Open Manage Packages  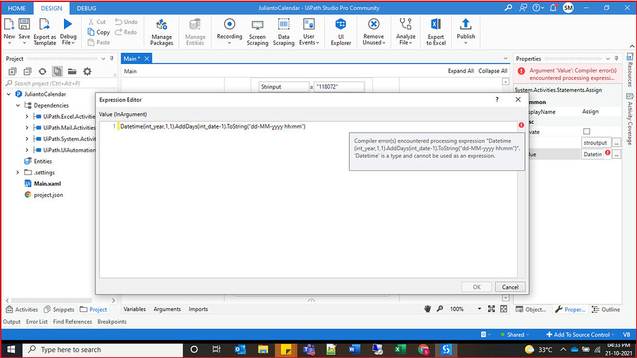(161, 32)
